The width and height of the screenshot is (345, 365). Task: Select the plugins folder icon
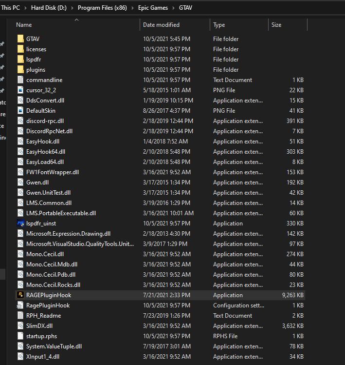[20, 70]
